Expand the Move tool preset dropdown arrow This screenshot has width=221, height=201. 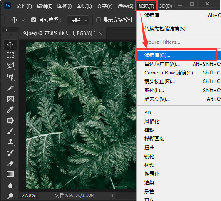tap(23, 20)
